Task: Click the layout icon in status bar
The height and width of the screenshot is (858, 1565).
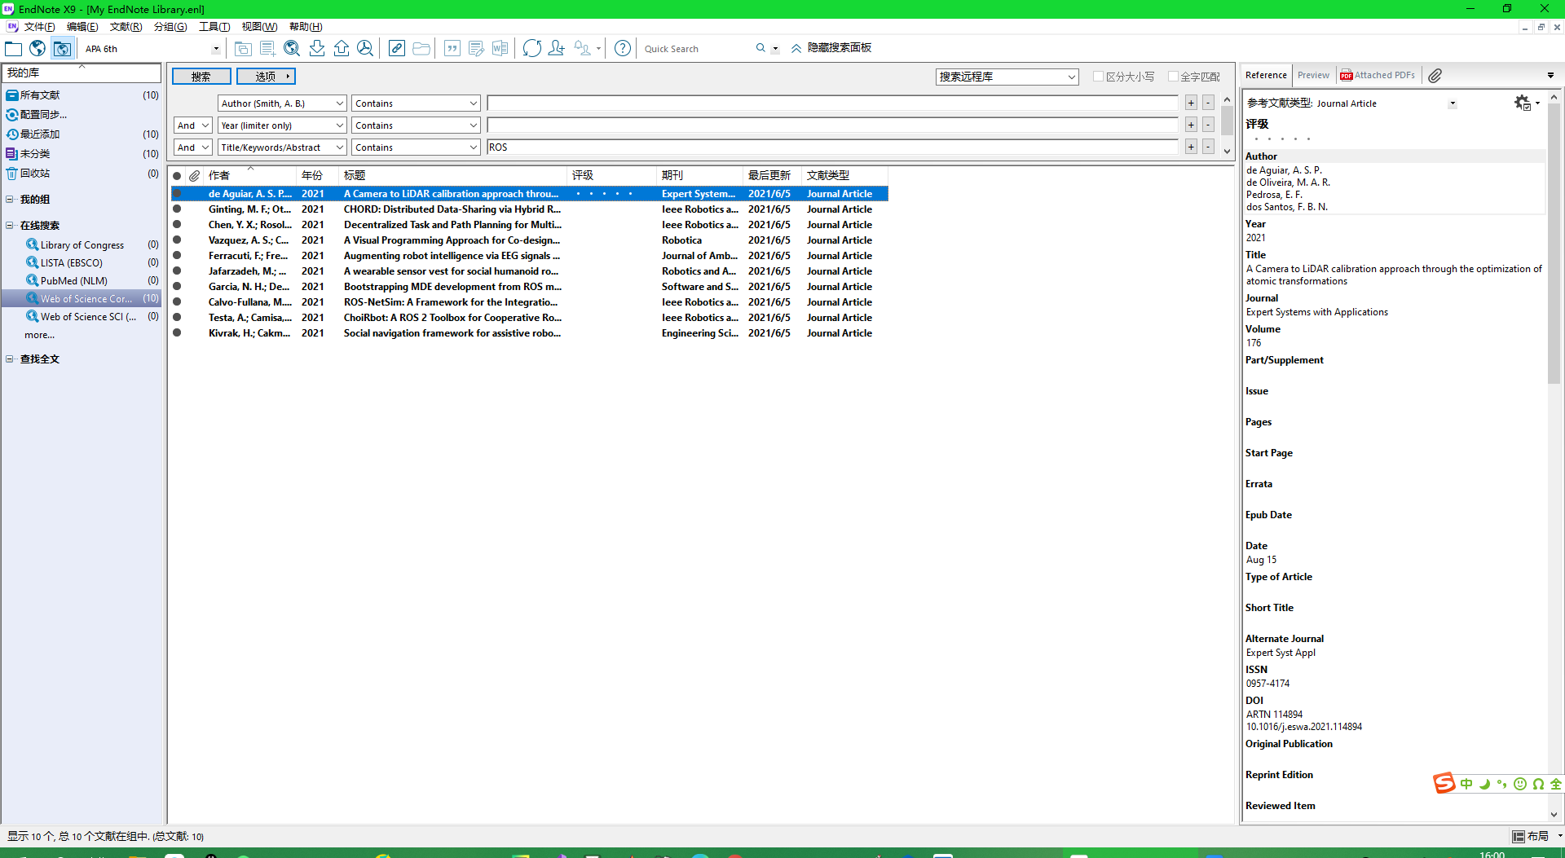Action: tap(1519, 837)
